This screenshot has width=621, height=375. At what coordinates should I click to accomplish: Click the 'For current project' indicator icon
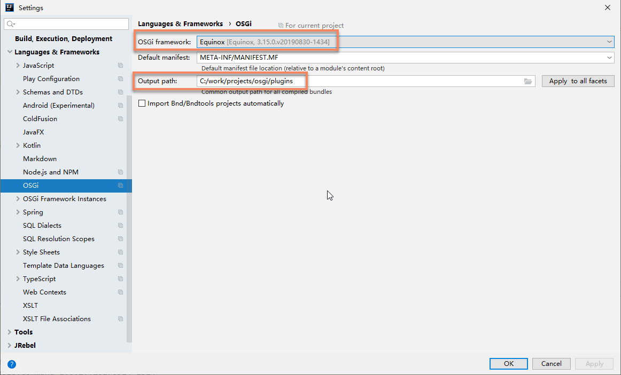(x=281, y=25)
